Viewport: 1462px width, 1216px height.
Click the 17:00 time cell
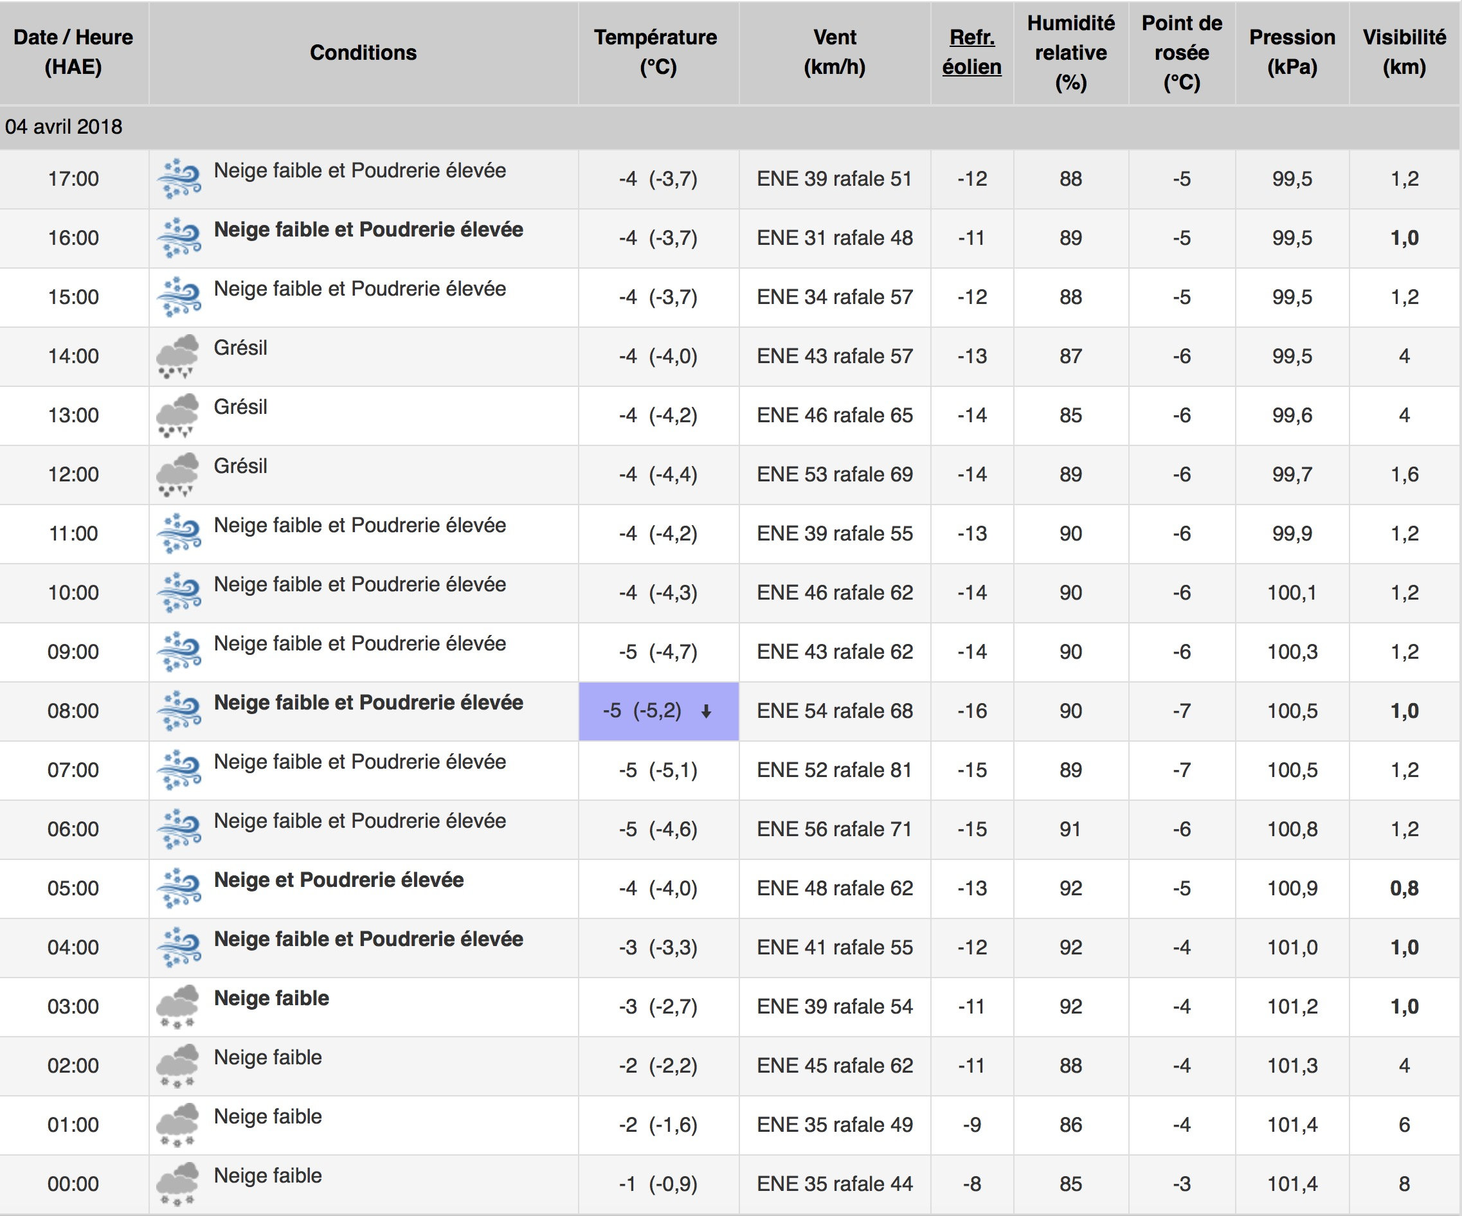coord(73,179)
